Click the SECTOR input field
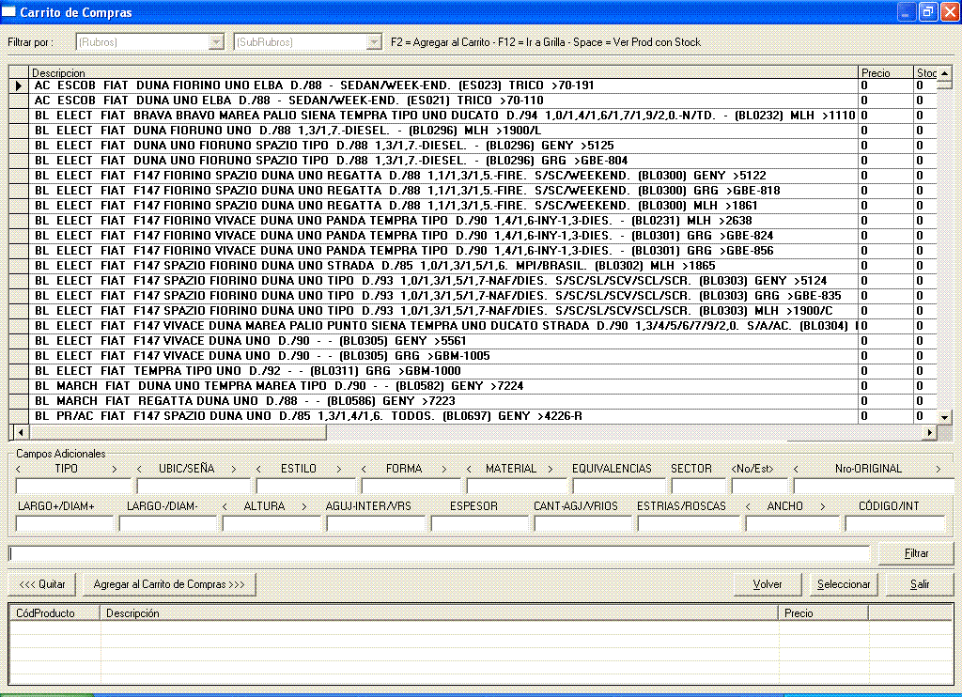 pos(699,487)
